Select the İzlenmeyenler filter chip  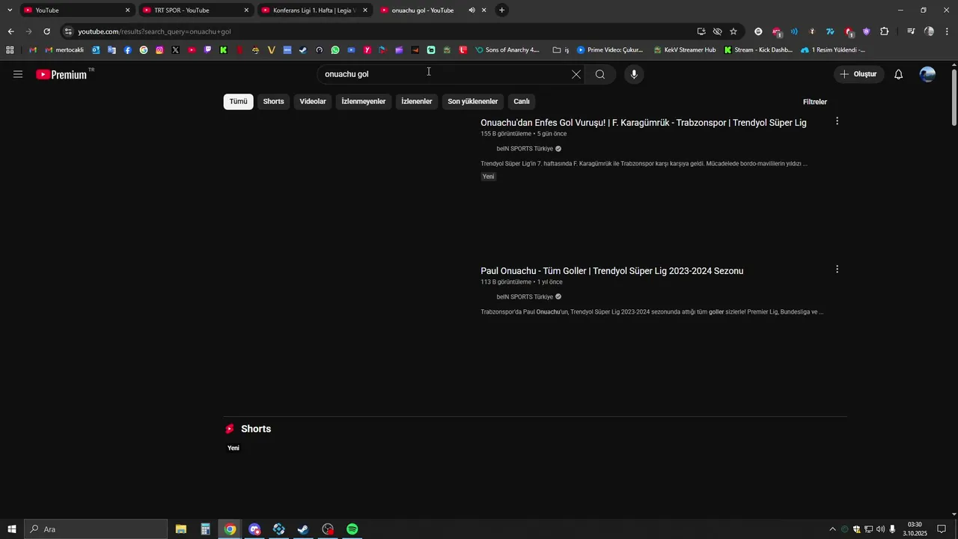tap(364, 102)
